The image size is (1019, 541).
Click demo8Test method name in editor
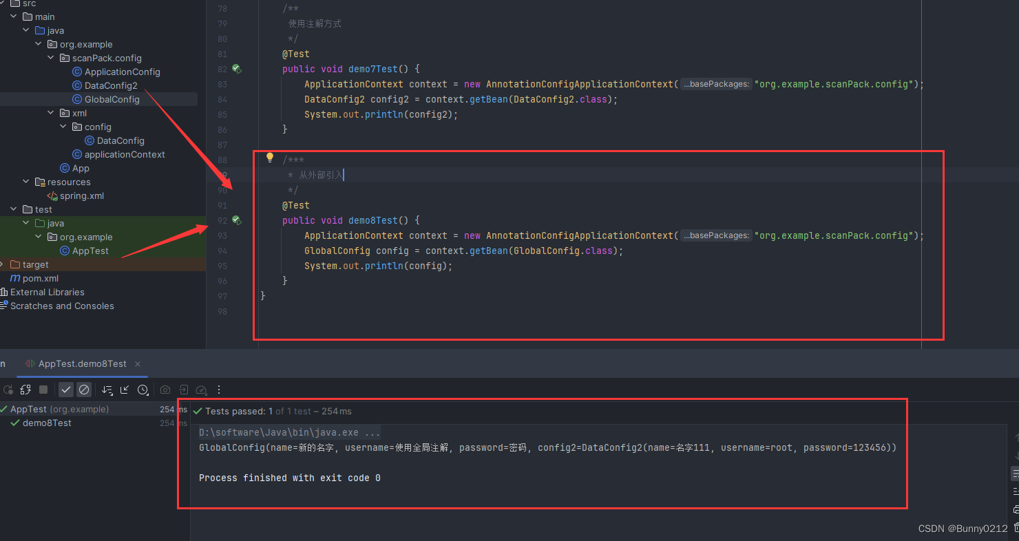[x=373, y=220]
